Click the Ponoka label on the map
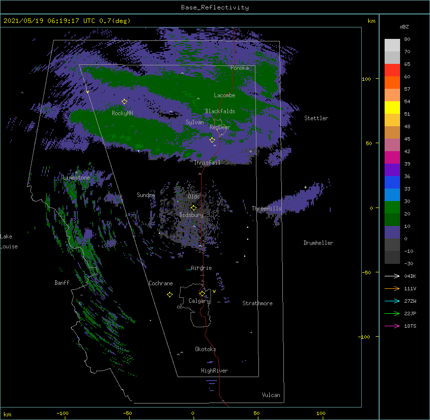This screenshot has height=420, width=430. [239, 68]
